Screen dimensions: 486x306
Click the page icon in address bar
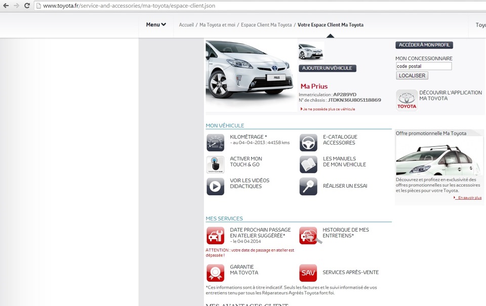[x=39, y=6]
